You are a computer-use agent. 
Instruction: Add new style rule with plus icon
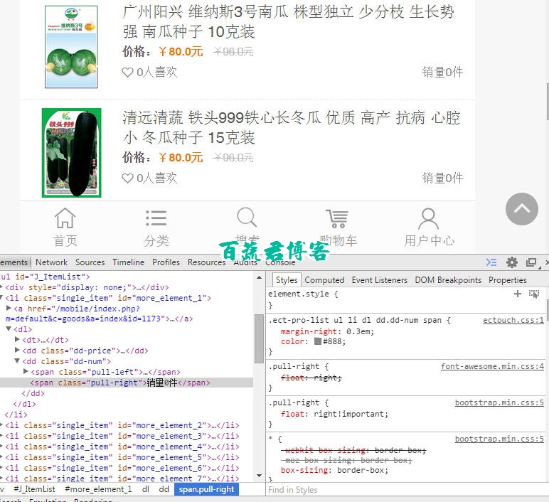tap(518, 294)
